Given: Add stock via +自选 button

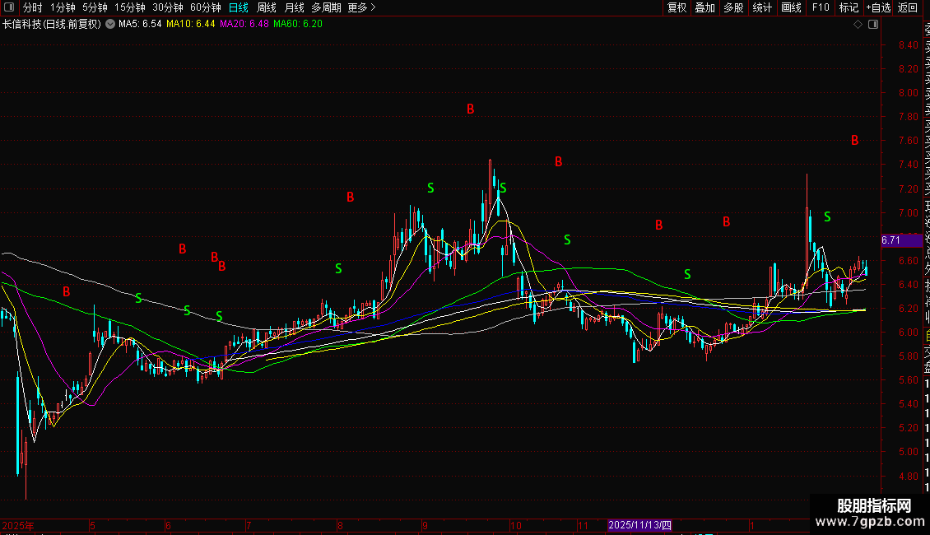Looking at the screenshot, I should pyautogui.click(x=878, y=7).
